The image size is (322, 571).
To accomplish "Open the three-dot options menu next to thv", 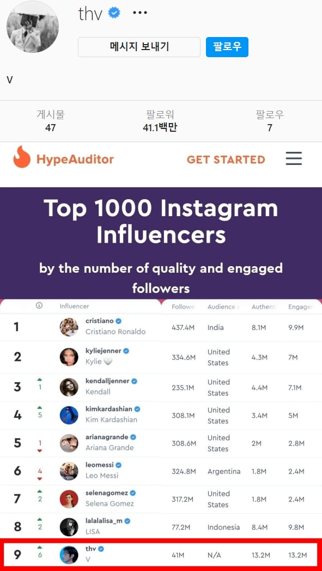I will (140, 13).
